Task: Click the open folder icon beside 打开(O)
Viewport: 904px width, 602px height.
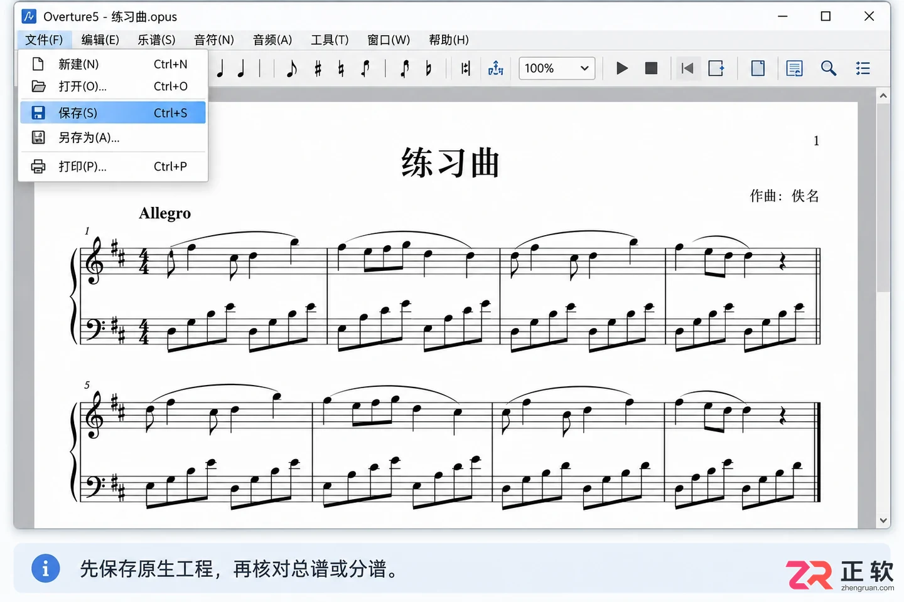Action: tap(38, 87)
